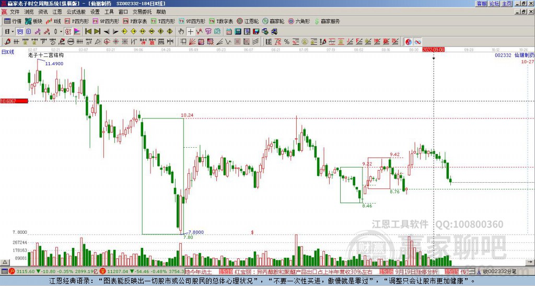Open the 江恩 menu
This screenshot has width=535, height=286.
pos(57,12)
